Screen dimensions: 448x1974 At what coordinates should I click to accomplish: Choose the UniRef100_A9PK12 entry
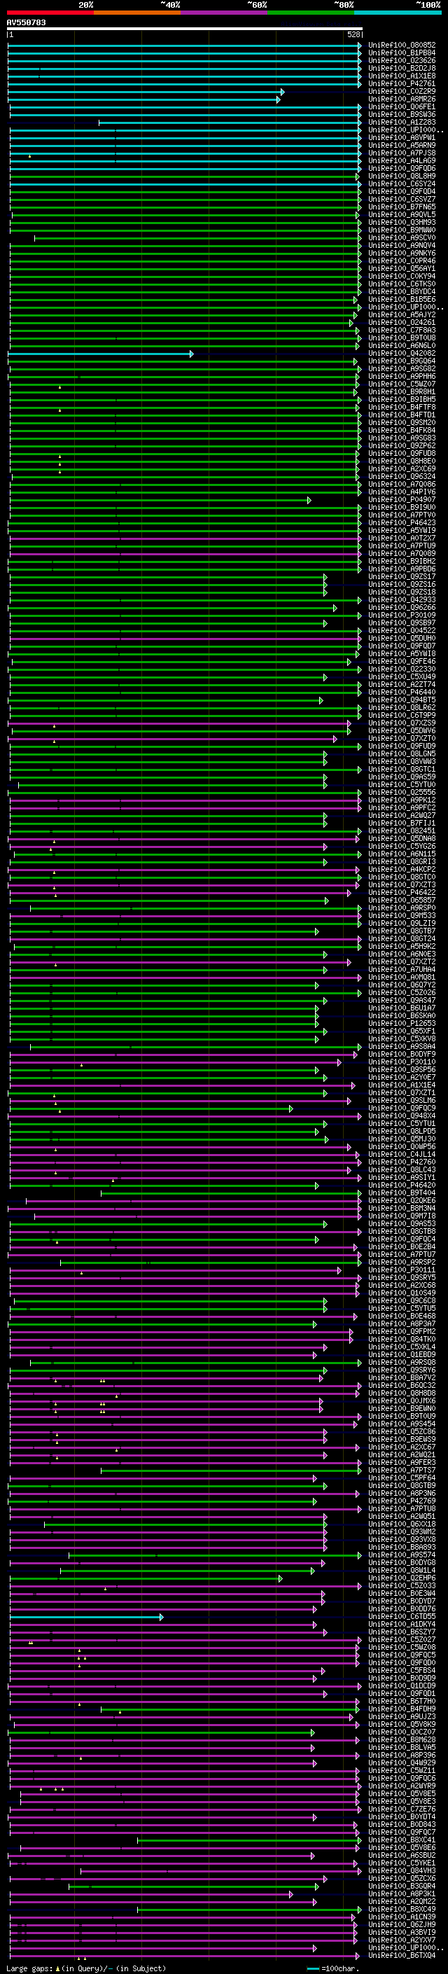[402, 800]
